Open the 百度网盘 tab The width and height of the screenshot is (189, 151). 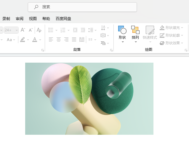(63, 19)
